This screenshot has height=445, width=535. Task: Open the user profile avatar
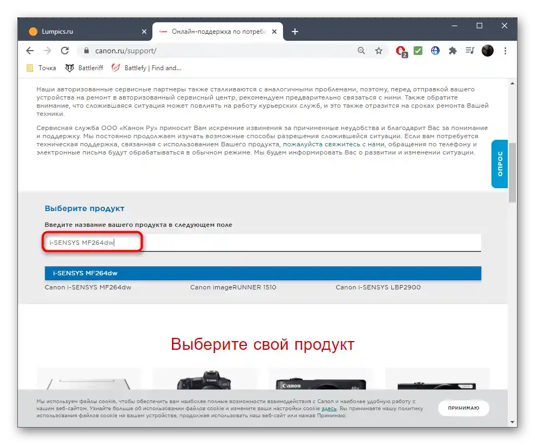488,51
